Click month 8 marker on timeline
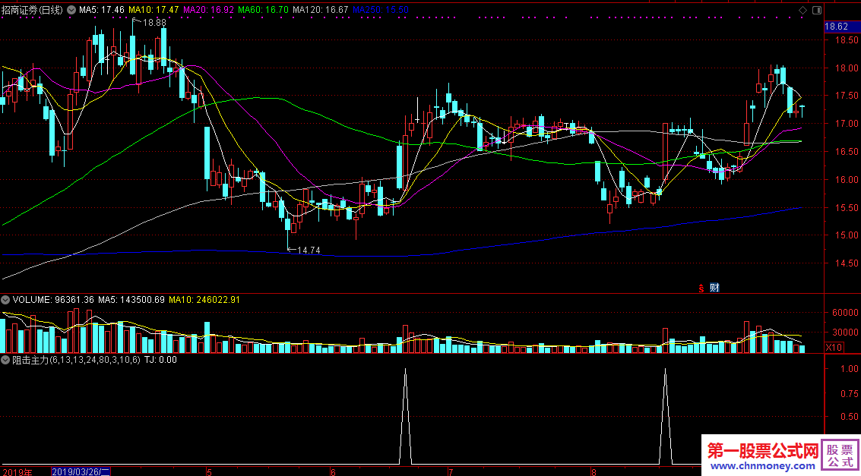Image resolution: width=861 pixels, height=476 pixels. (593, 471)
